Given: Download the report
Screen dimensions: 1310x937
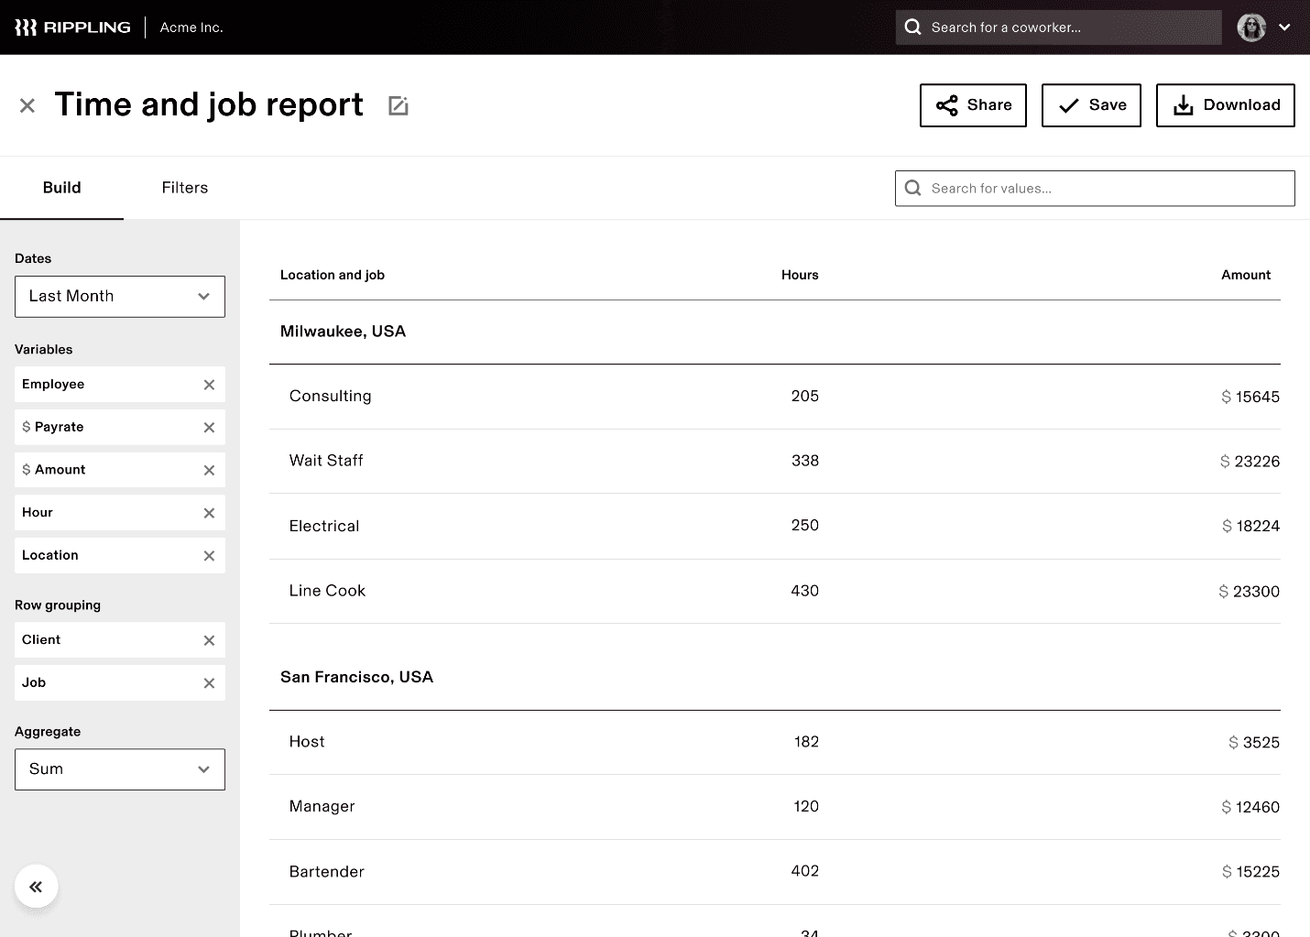Looking at the screenshot, I should tap(1225, 105).
